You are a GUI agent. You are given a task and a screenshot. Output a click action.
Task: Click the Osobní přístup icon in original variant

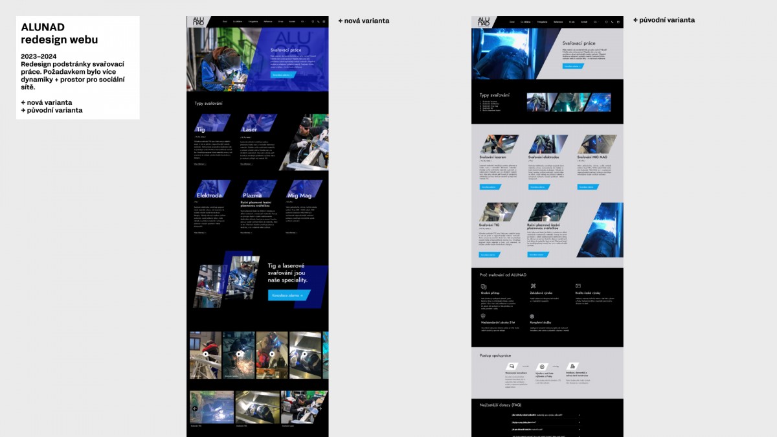(483, 286)
